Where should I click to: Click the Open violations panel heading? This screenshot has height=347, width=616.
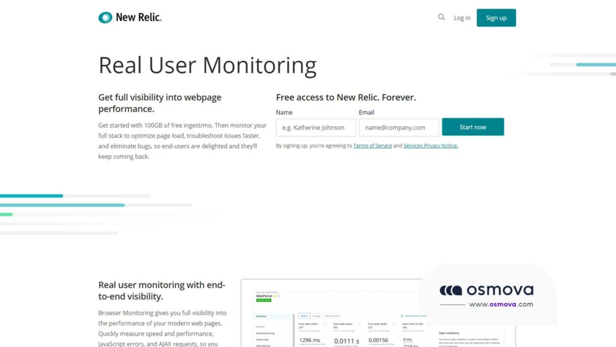(x=450, y=332)
